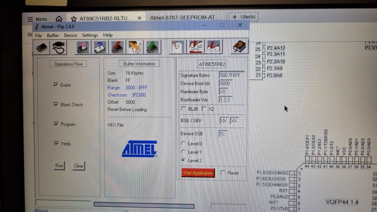
Task: Click the Help book icon in toolbar
Action: tap(239, 47)
